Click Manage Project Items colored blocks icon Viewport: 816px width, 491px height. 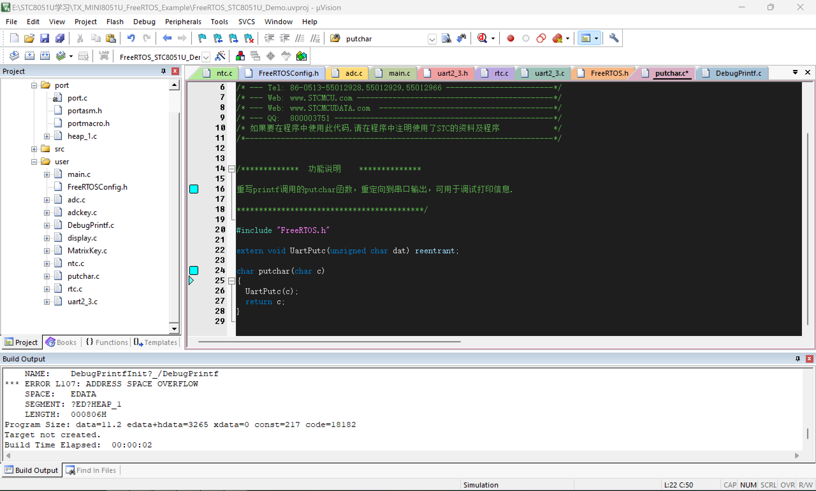[x=240, y=56]
